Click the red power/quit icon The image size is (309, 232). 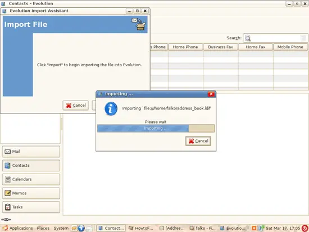305,228
